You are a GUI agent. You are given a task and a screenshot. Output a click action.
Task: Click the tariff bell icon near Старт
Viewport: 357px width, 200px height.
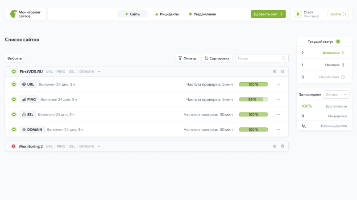click(298, 14)
